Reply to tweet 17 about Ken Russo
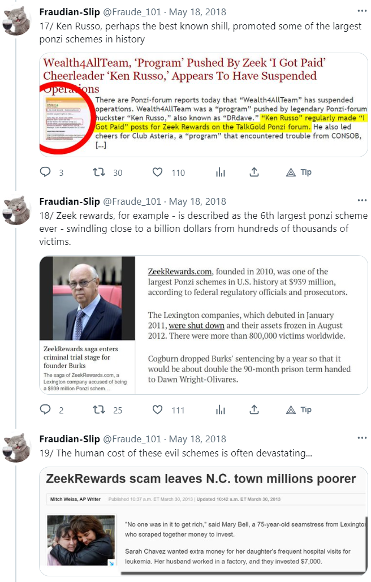This screenshot has height=582, width=371. pos(45,172)
